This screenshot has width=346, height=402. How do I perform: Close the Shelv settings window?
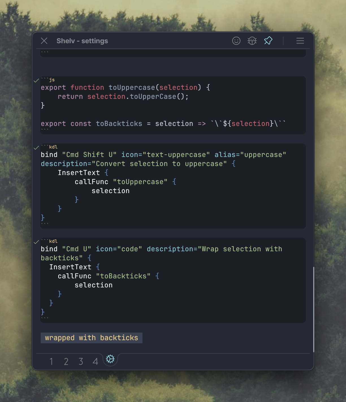pyautogui.click(x=44, y=41)
